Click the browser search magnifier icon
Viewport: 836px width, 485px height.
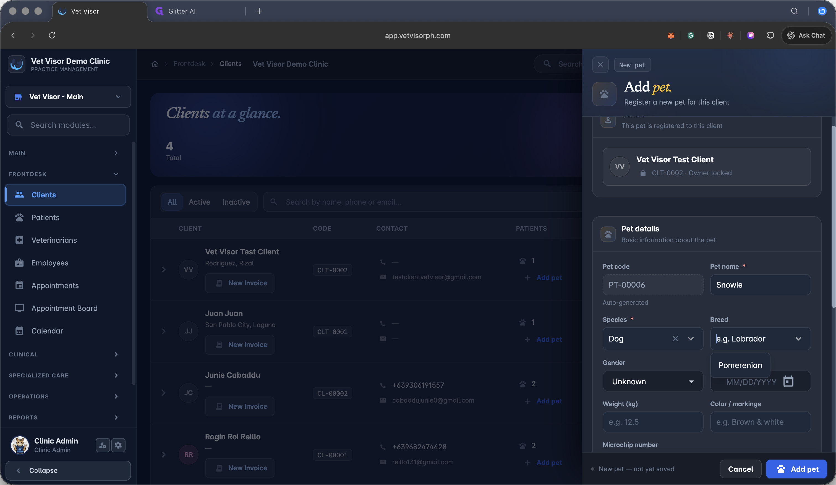click(x=795, y=11)
